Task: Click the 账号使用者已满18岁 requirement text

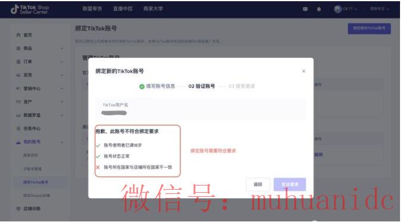Action: point(122,146)
